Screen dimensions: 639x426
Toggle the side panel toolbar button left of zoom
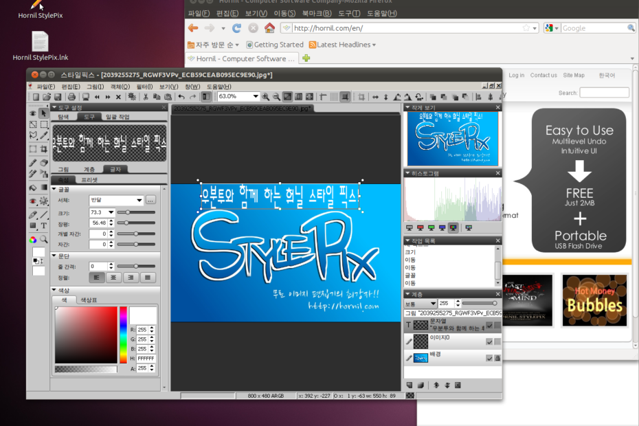point(206,97)
